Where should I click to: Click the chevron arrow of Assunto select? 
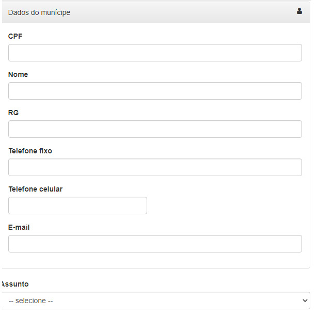pos(305,301)
